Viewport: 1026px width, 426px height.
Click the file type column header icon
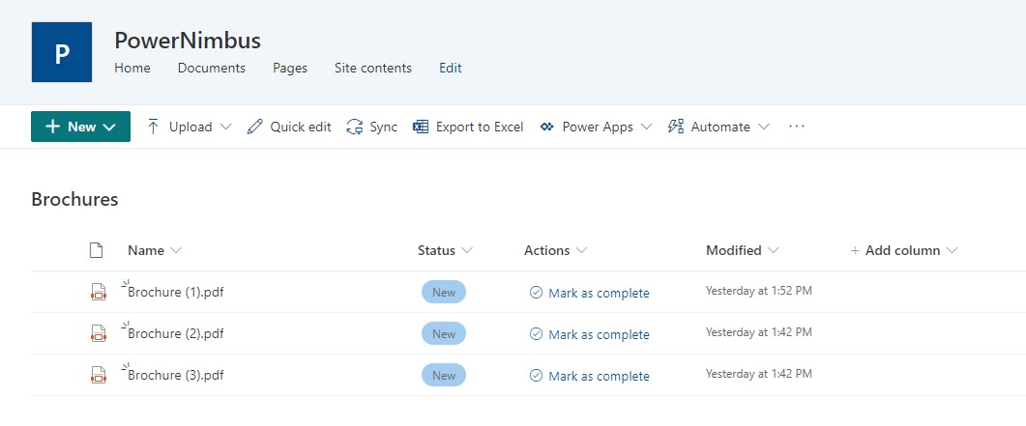(x=96, y=250)
